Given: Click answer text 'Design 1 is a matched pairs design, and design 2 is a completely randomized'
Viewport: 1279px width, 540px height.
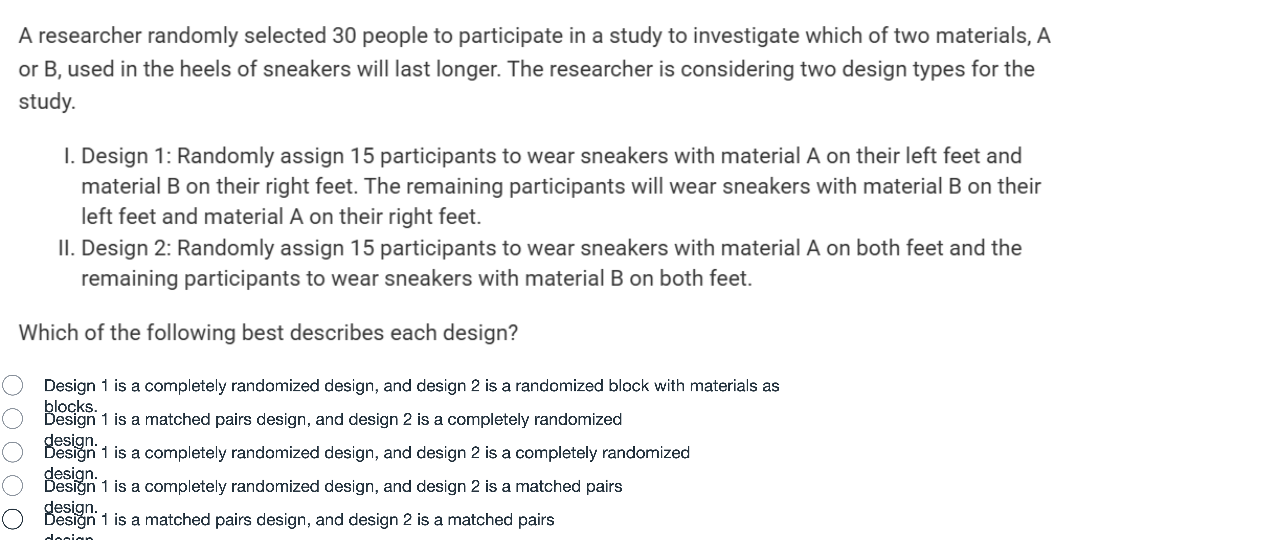Looking at the screenshot, I should pyautogui.click(x=333, y=419).
